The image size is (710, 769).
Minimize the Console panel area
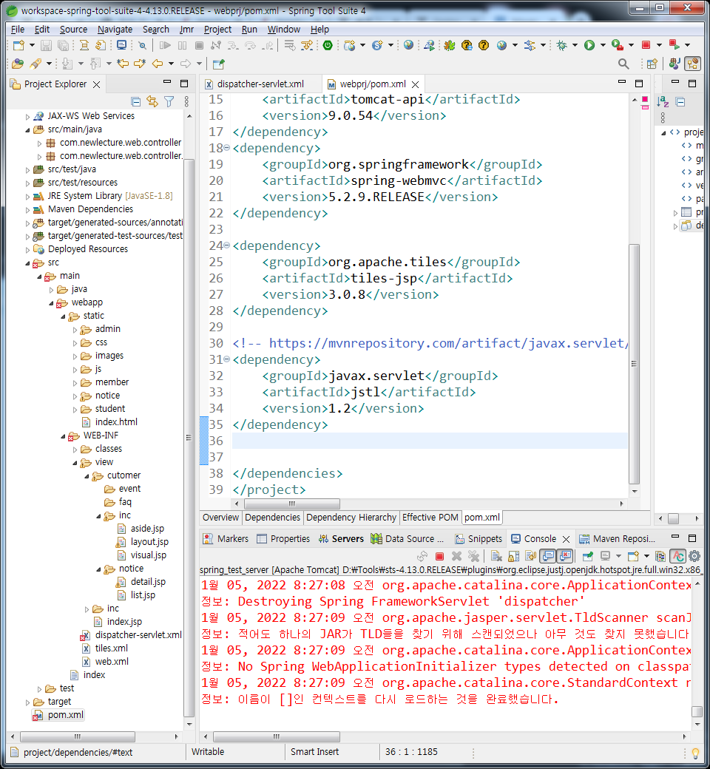click(x=675, y=537)
